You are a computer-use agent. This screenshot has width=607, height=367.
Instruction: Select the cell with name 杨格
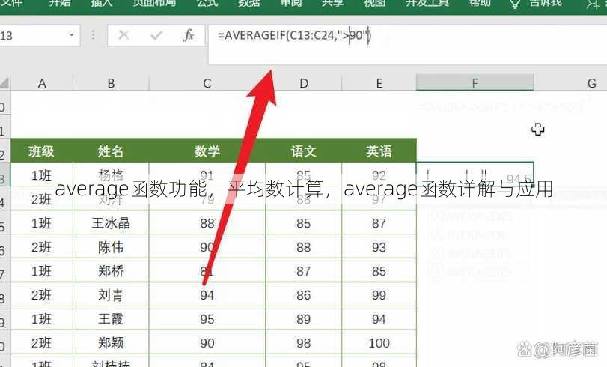pyautogui.click(x=111, y=175)
